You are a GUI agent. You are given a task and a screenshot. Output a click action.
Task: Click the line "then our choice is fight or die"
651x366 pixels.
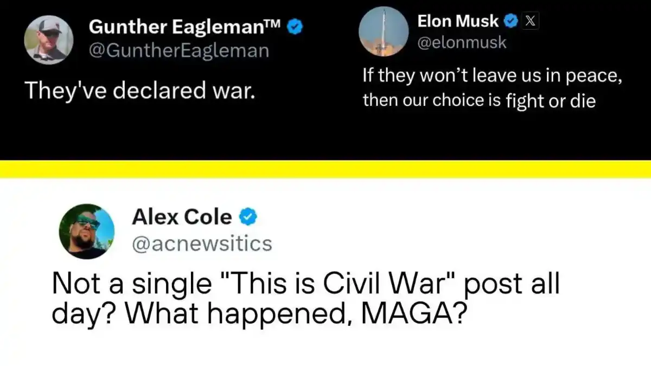click(x=479, y=101)
